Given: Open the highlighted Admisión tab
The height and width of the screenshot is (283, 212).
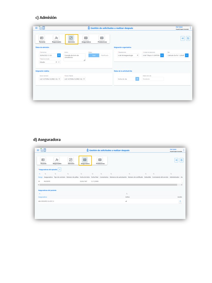Looking at the screenshot, I should tap(71, 39).
